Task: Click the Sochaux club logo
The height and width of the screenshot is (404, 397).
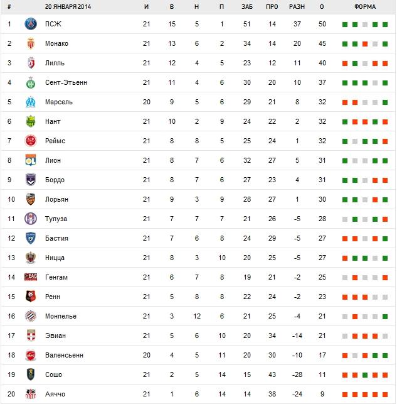Action: click(x=30, y=374)
